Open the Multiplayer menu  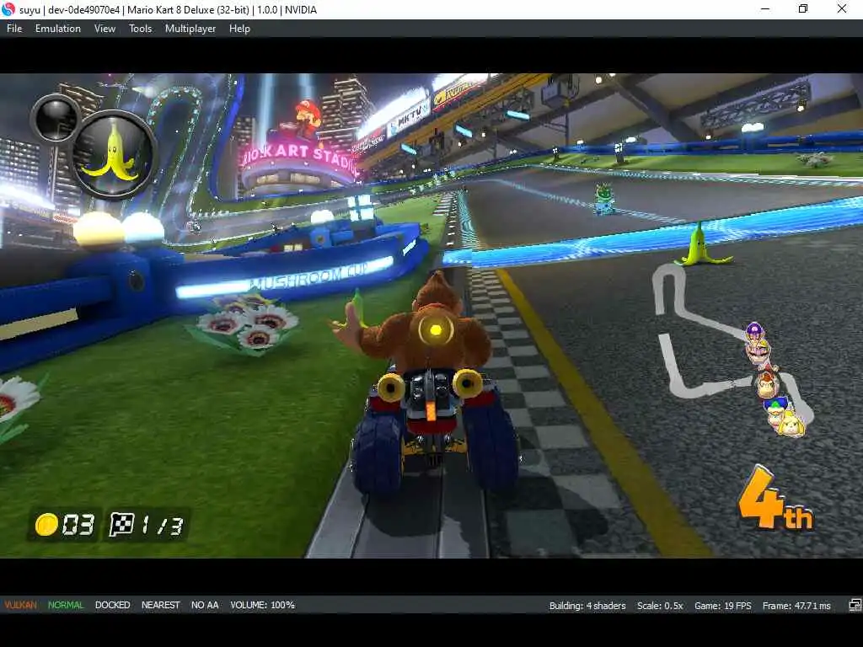[x=190, y=29]
